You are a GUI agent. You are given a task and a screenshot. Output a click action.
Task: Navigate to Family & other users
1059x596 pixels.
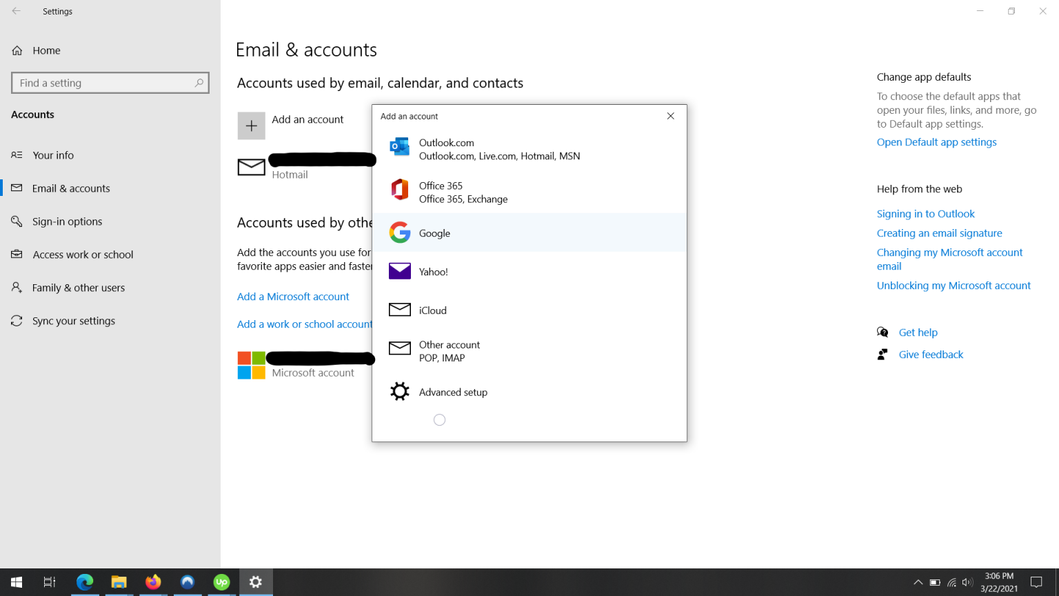[x=79, y=288]
